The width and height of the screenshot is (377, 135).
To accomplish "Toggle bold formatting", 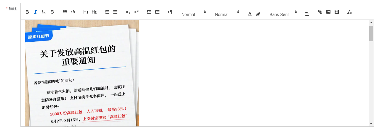I will tap(27, 12).
